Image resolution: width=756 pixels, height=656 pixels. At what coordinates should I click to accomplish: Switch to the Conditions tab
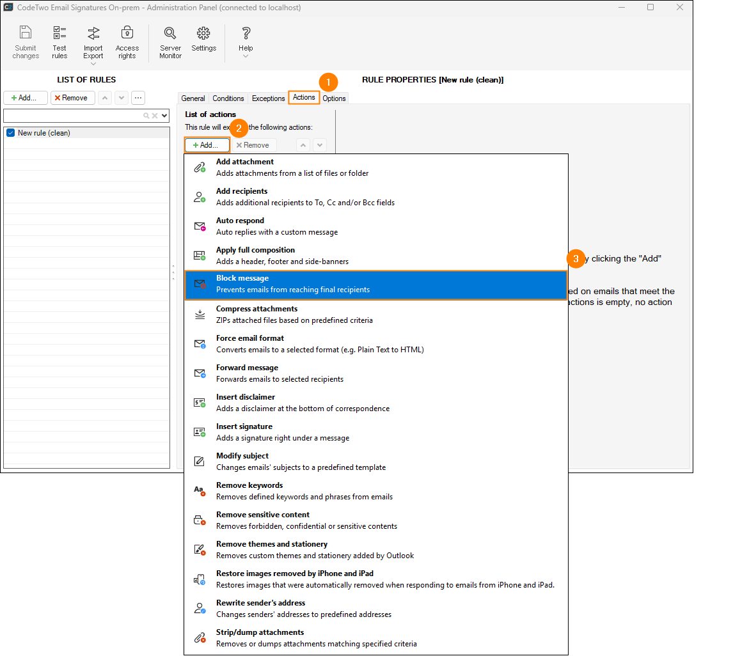(228, 98)
